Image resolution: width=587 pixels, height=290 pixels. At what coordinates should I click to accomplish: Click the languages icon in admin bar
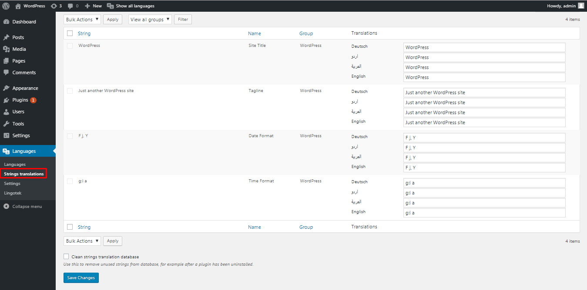[x=111, y=6]
